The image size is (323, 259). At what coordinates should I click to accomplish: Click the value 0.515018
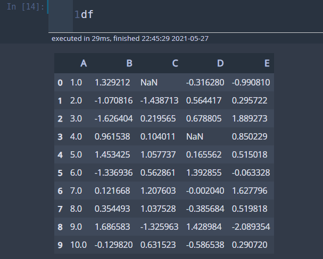pos(250,155)
